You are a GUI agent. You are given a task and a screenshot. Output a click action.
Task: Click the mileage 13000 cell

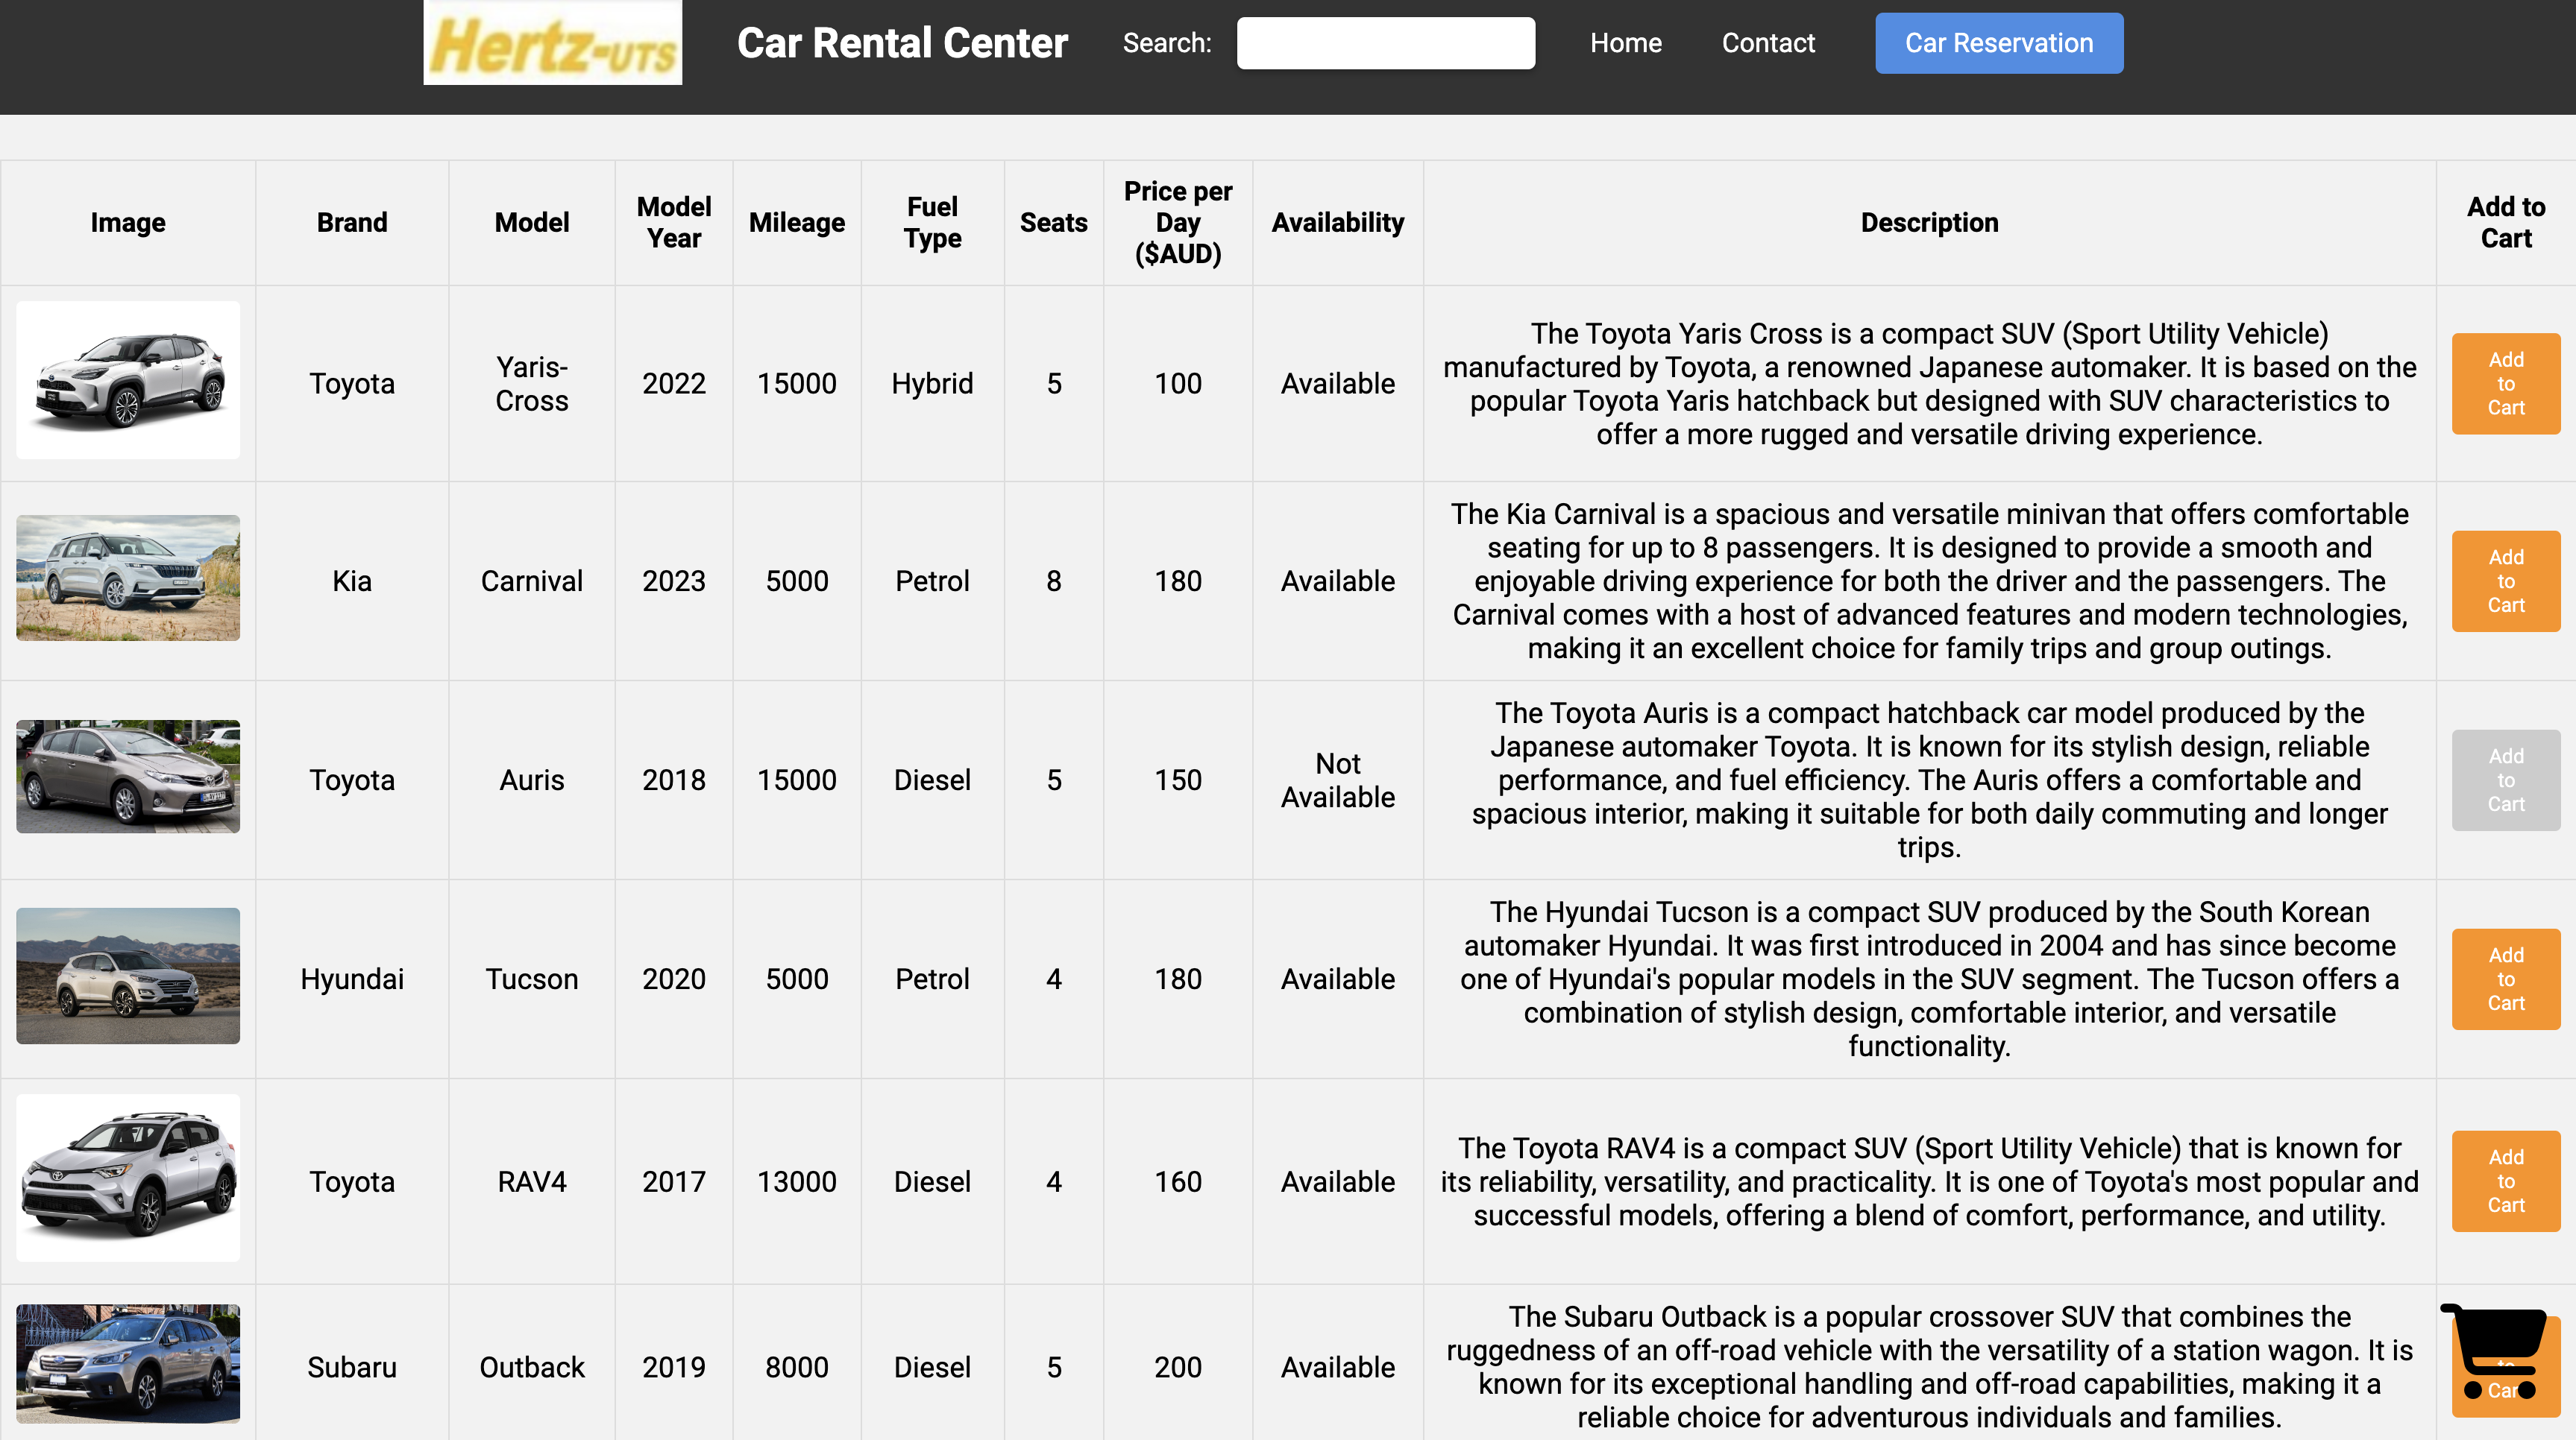pos(797,1181)
